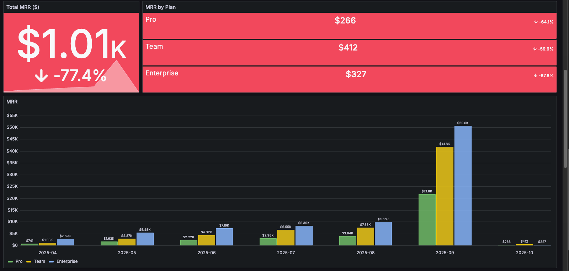Click the blue Enterprise bar for 2025-05
Image resolution: width=569 pixels, height=271 pixels.
click(145, 239)
